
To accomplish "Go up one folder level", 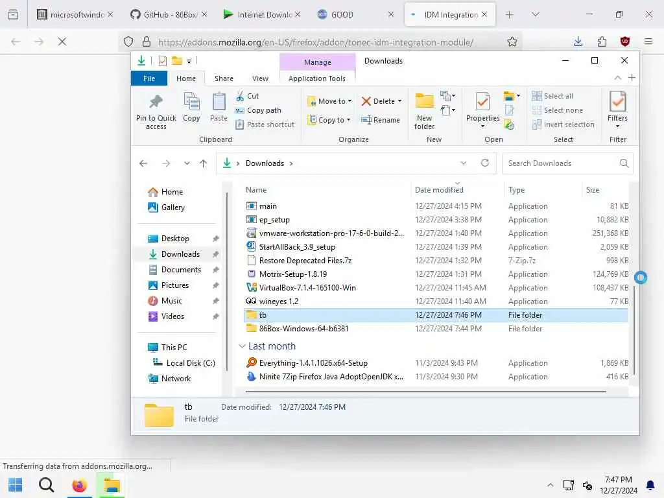I will point(203,163).
